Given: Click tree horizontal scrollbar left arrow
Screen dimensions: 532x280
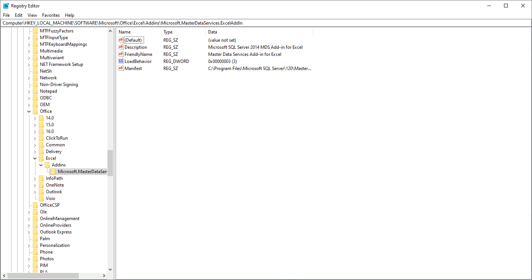Looking at the screenshot, I should (x=4, y=276).
